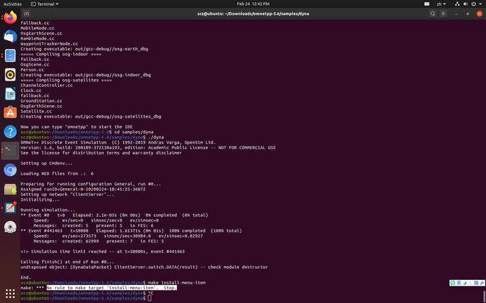Open Sogou settings wrench icon
The image size is (486, 303).
pos(482,283)
